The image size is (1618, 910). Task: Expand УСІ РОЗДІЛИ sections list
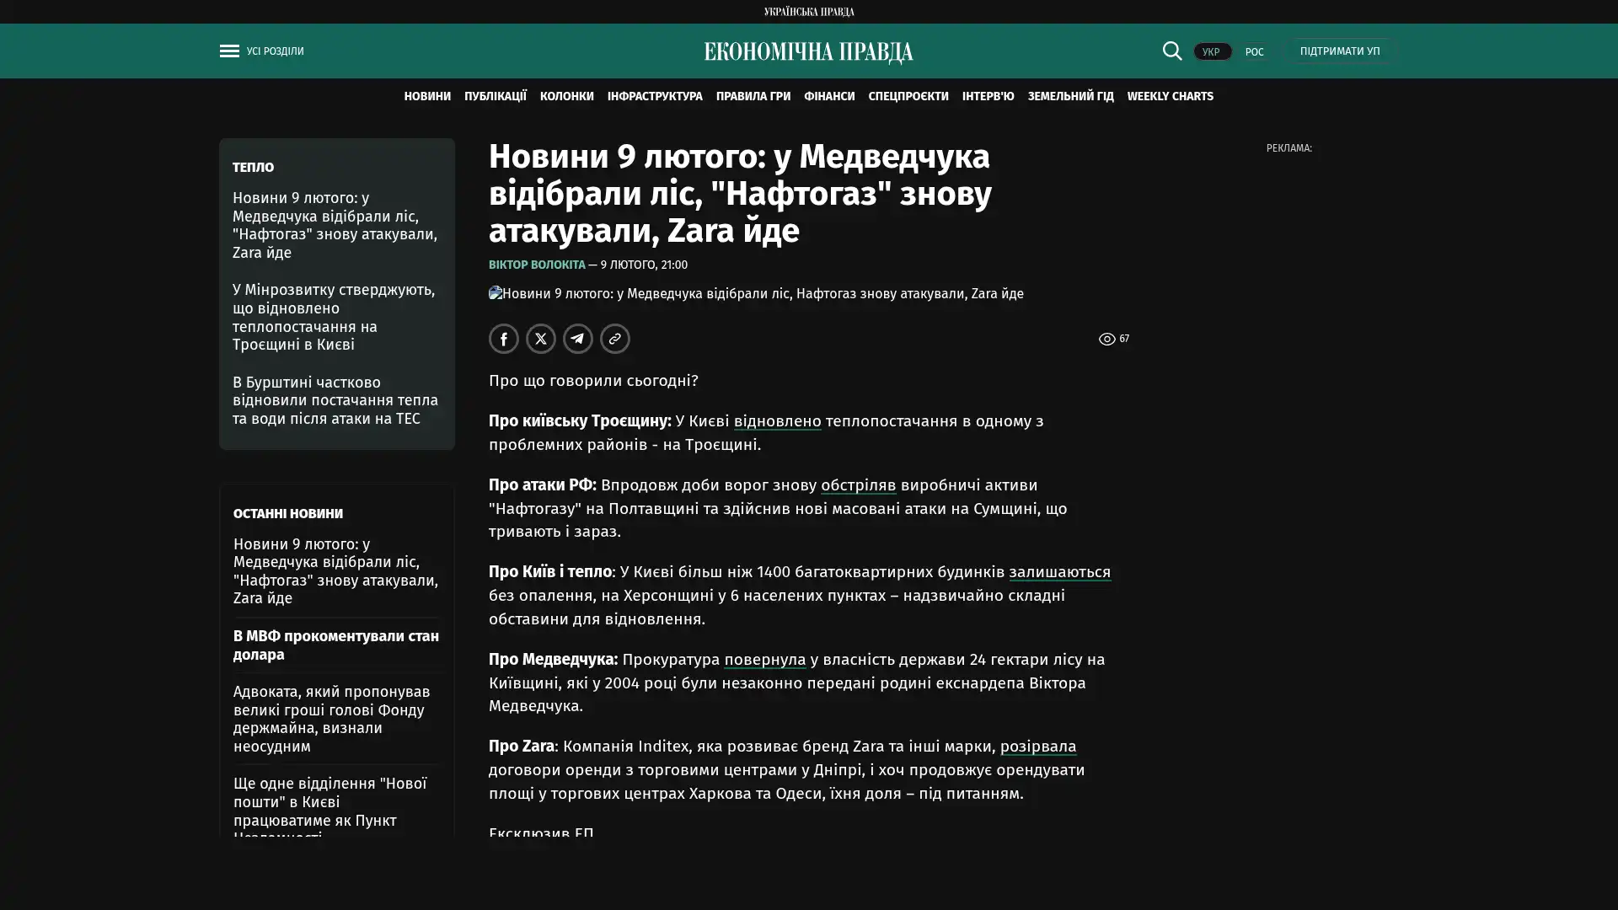coord(275,51)
